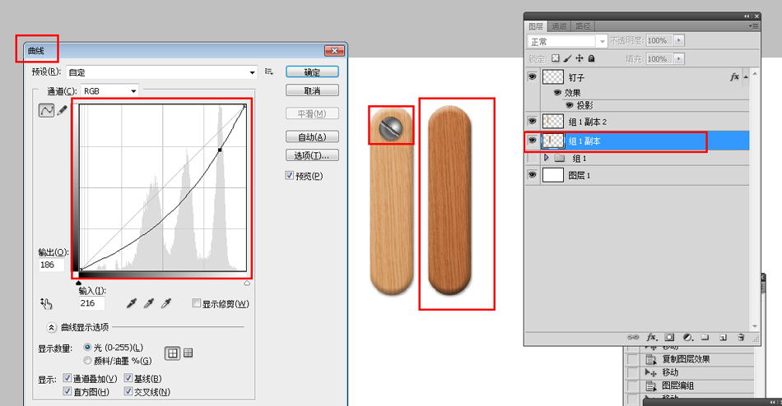Switch curve grid to detailed fine grid

(x=188, y=353)
